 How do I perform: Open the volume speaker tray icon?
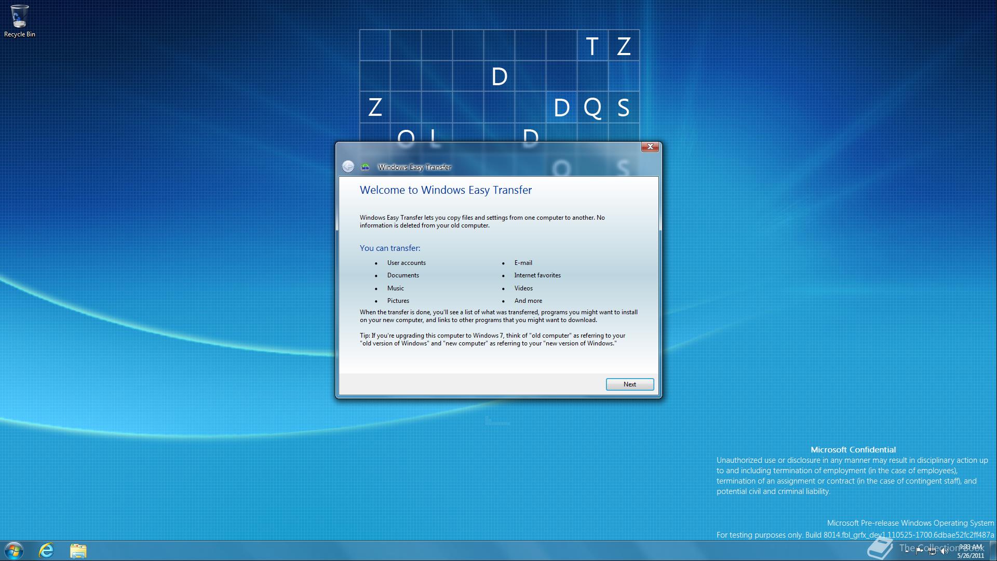click(x=944, y=551)
